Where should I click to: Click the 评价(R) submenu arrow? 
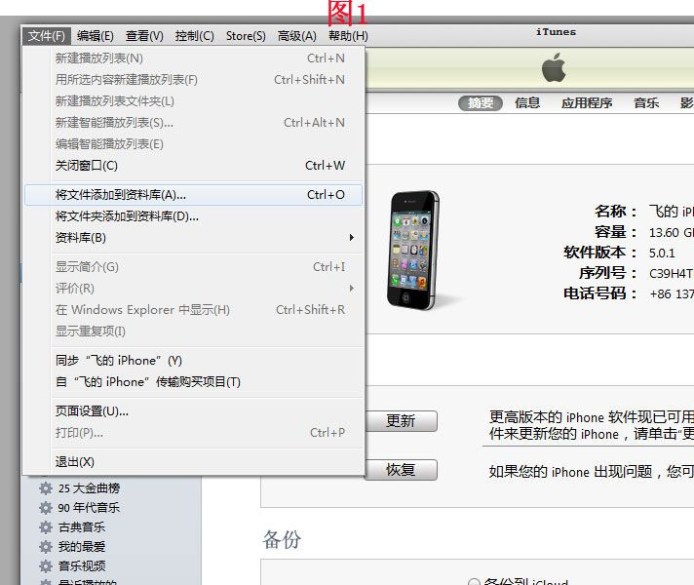[x=352, y=289]
